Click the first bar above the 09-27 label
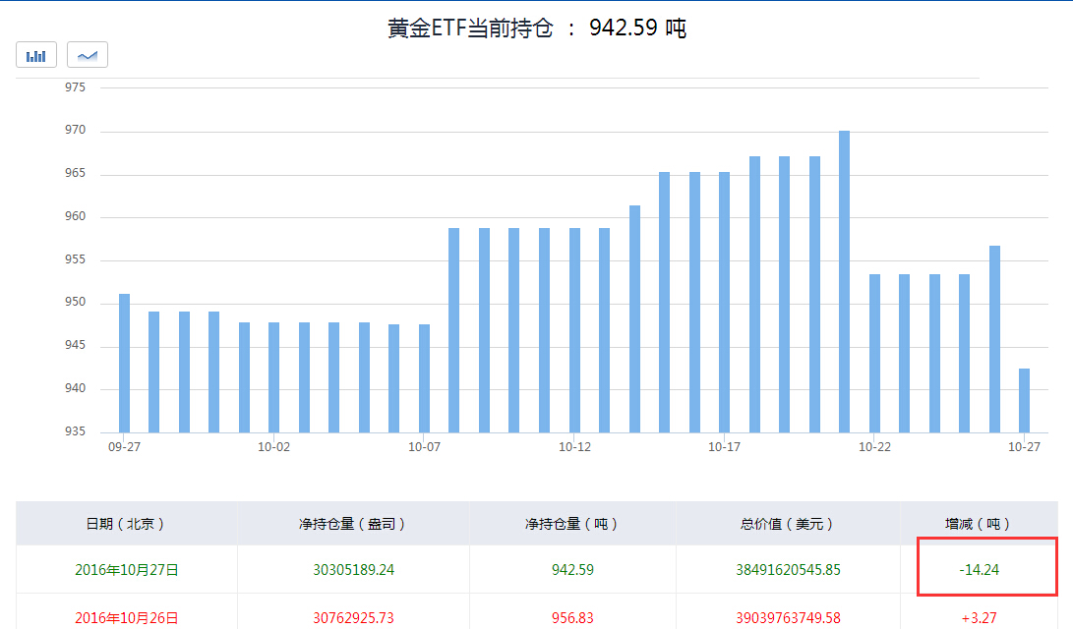The image size is (1073, 629). pos(125,363)
